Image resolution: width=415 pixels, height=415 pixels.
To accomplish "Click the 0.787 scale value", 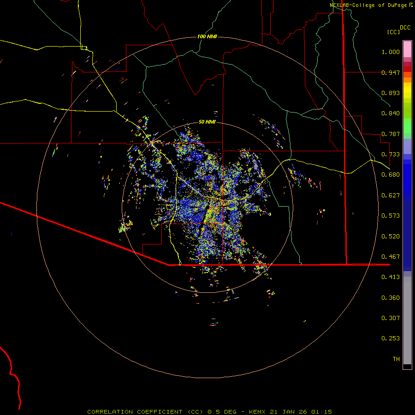I will pyautogui.click(x=391, y=134).
